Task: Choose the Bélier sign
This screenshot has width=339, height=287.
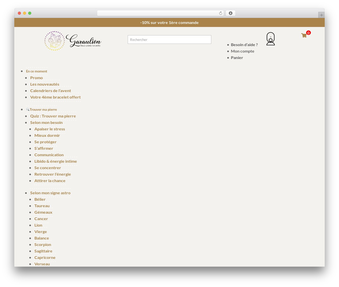Action: [40, 199]
